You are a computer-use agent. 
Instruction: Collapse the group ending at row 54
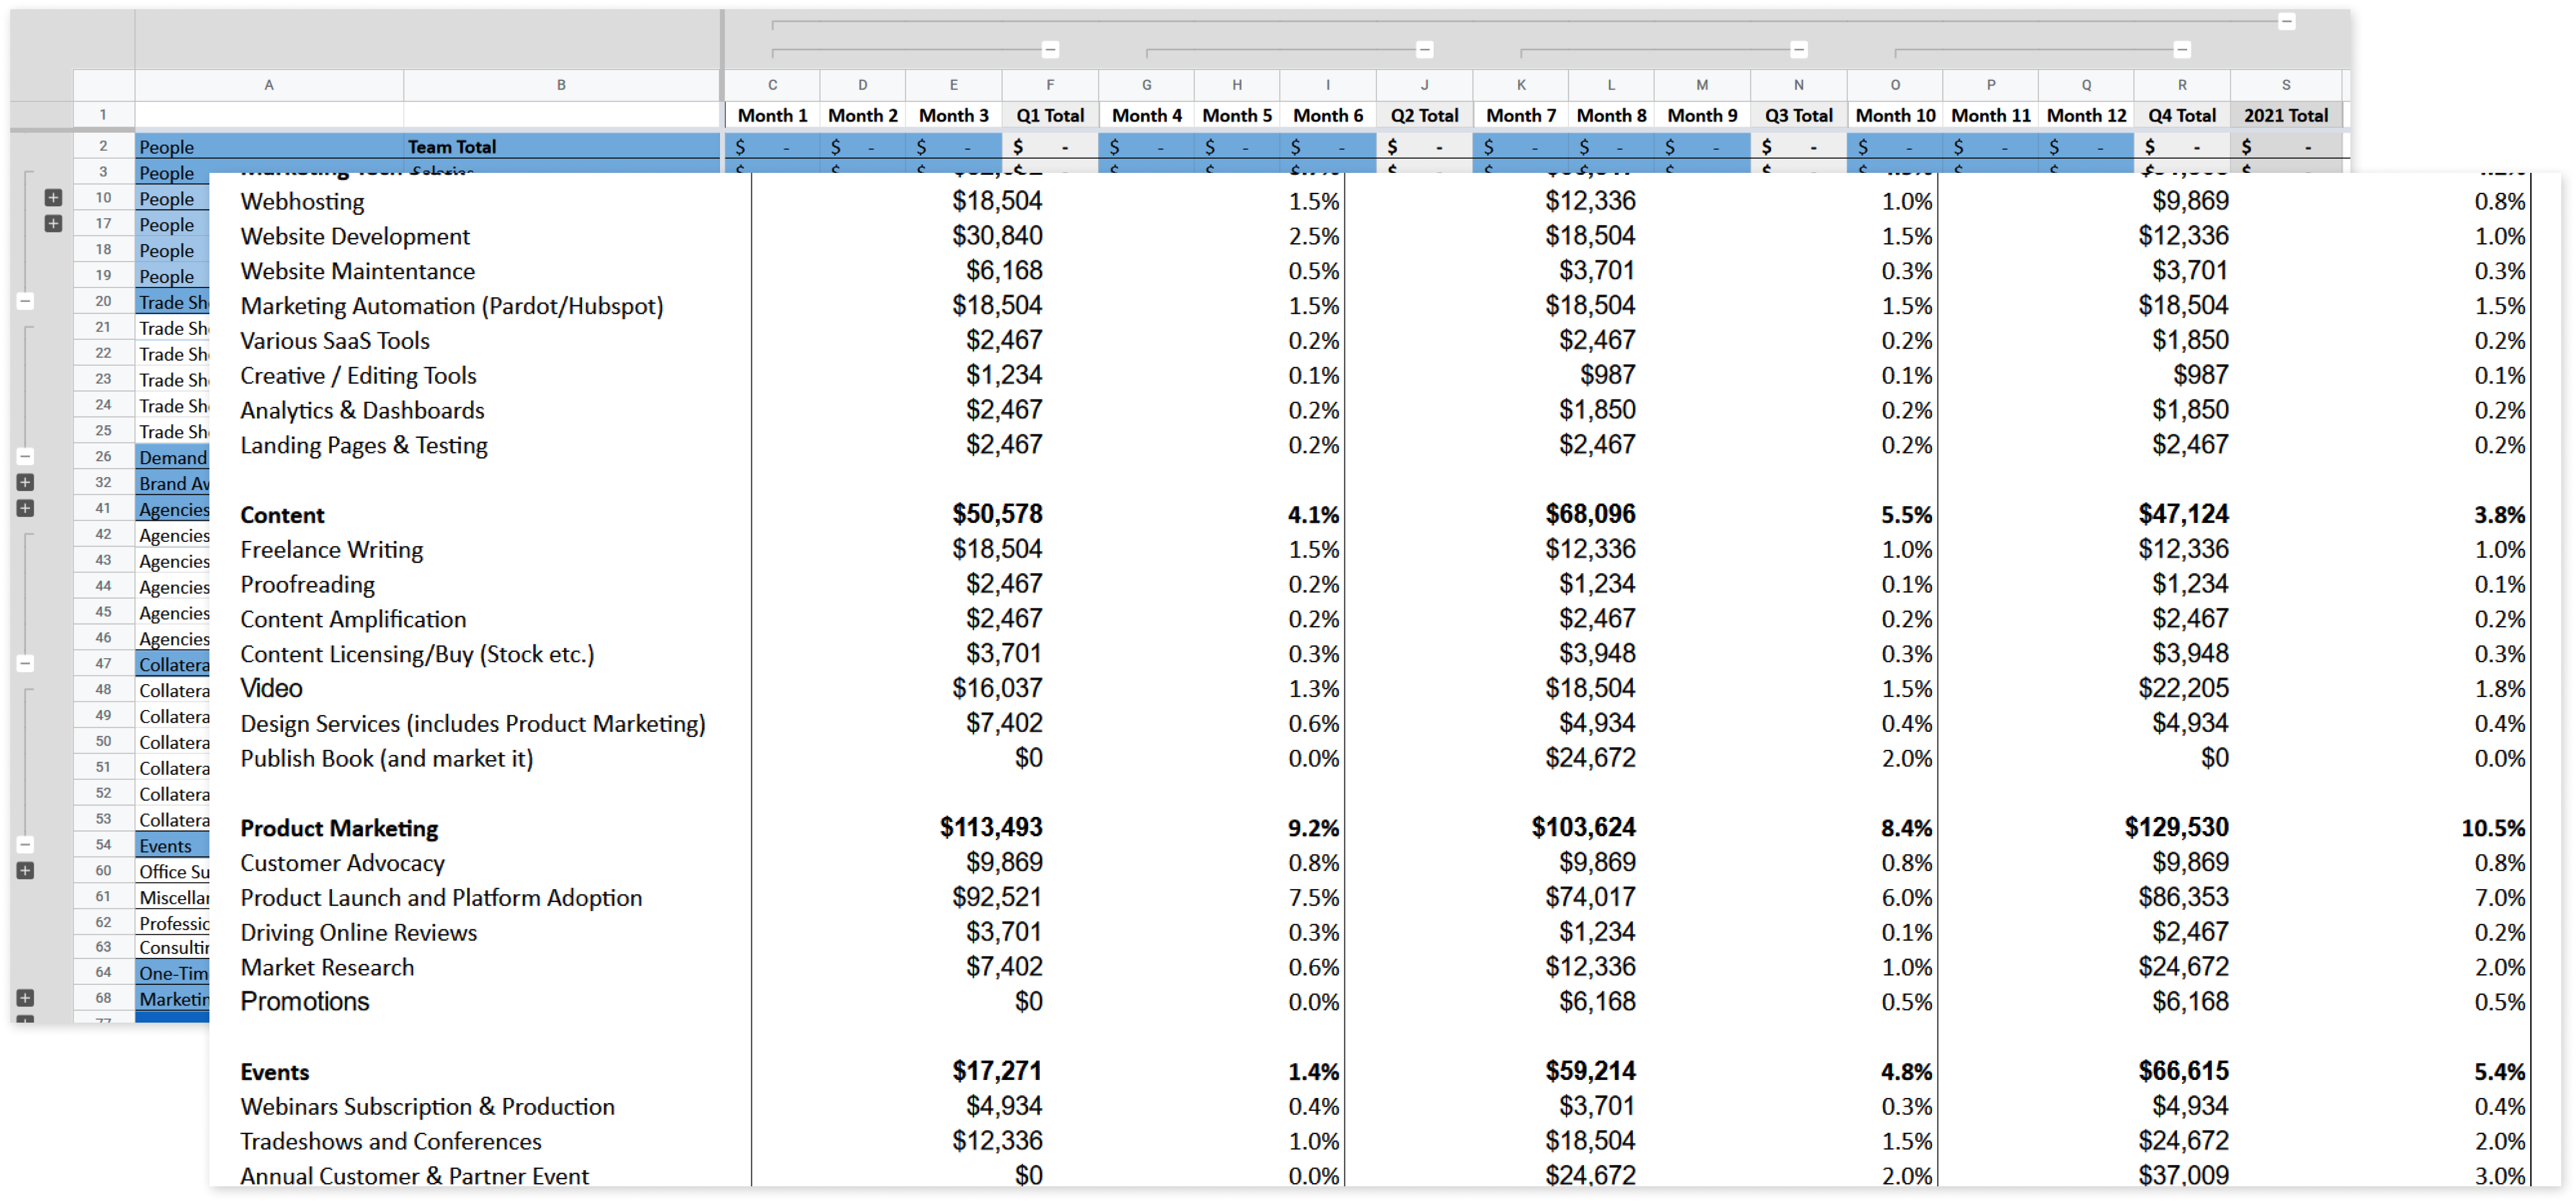tap(26, 845)
